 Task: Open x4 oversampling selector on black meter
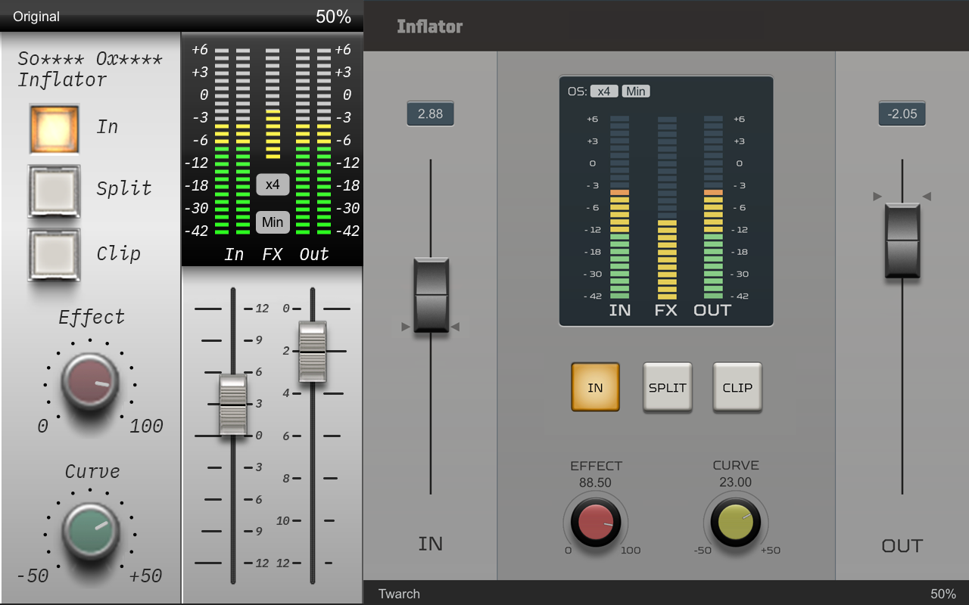pos(273,185)
